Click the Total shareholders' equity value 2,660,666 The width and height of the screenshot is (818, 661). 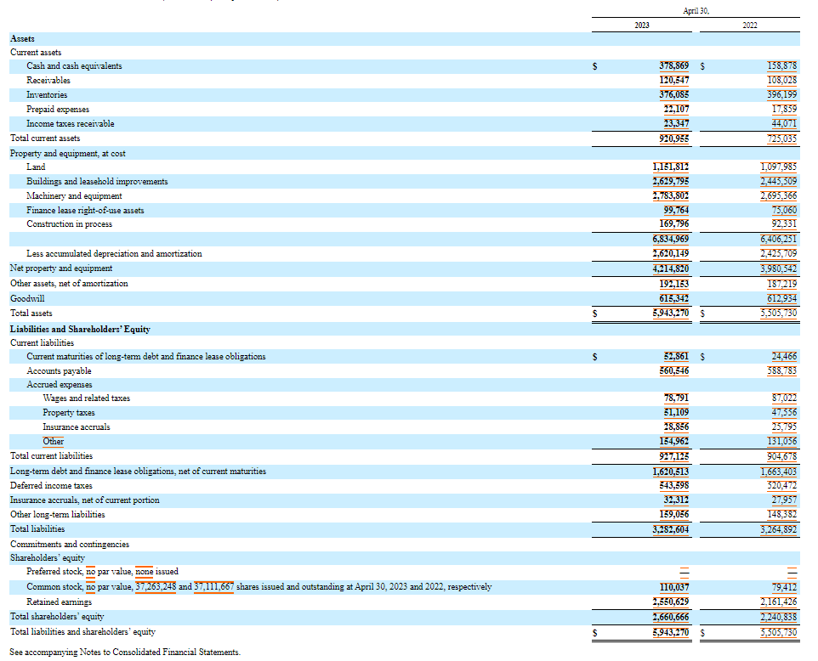672,616
